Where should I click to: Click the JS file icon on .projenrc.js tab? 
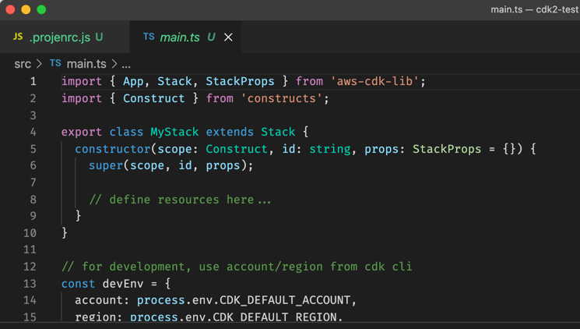click(18, 37)
